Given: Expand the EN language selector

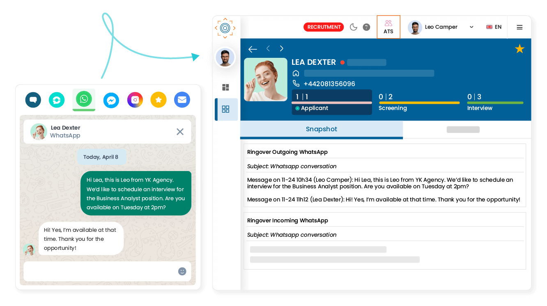Looking at the screenshot, I should pos(494,27).
